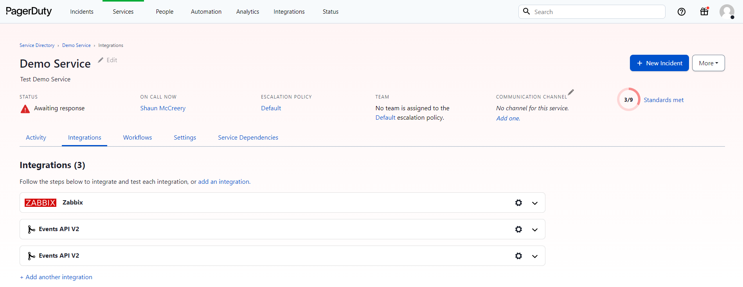Go to Service Directory breadcrumb
743x287 pixels.
tap(37, 45)
